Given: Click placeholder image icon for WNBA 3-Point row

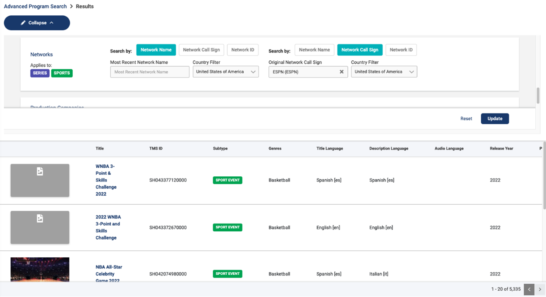Looking at the screenshot, I should tap(40, 171).
